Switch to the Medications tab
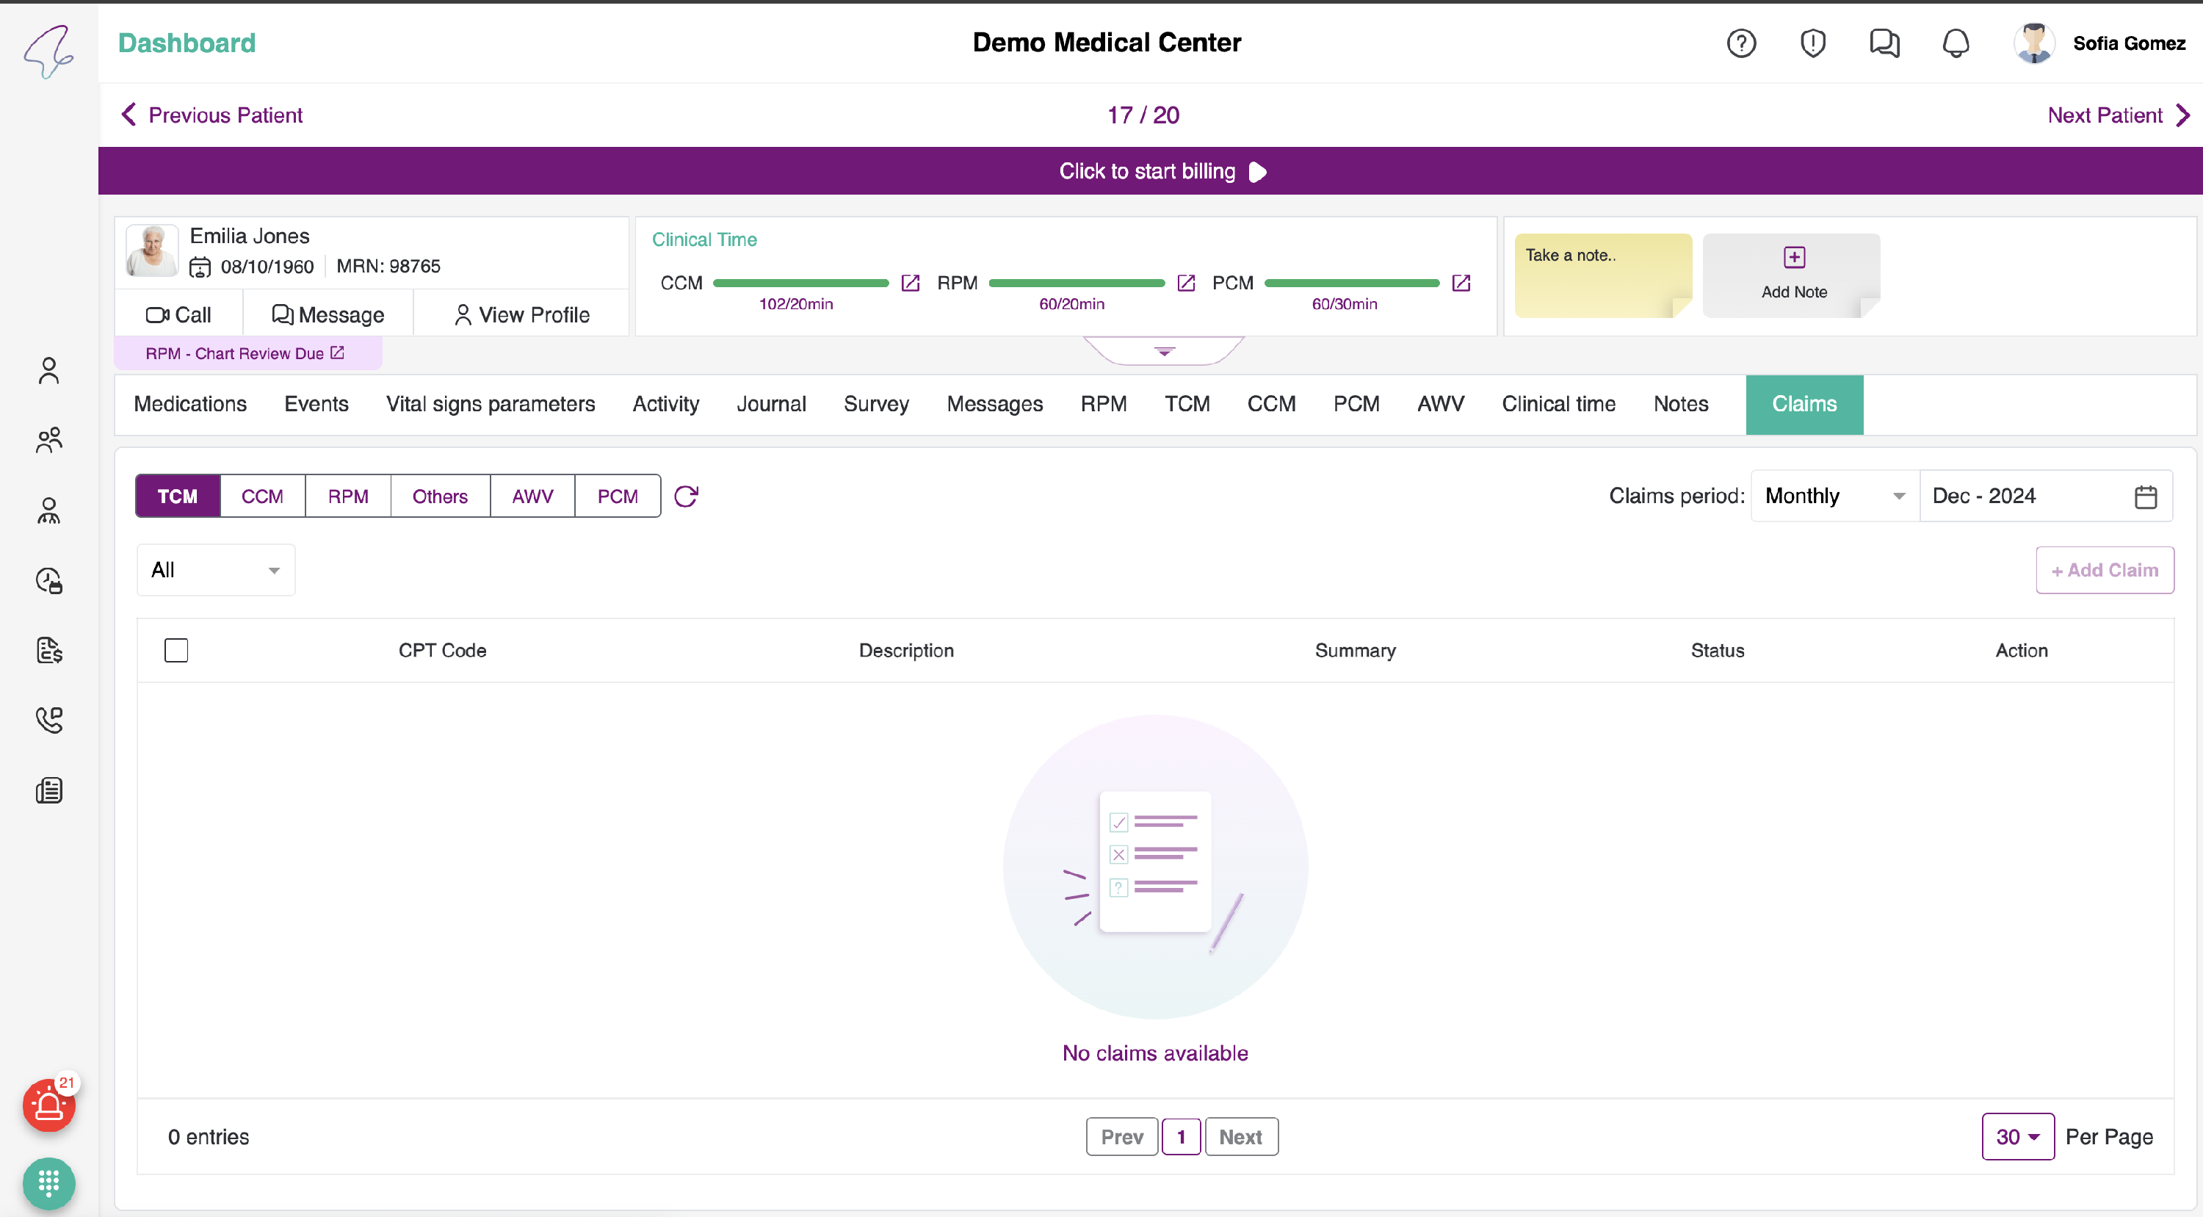 pos(190,404)
